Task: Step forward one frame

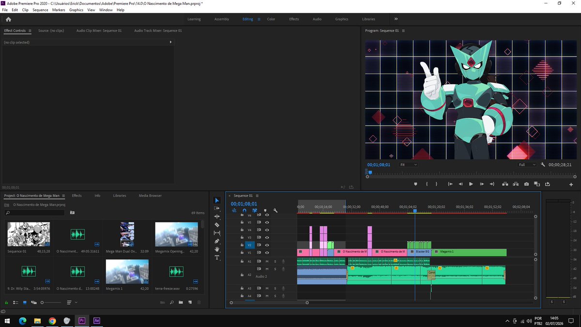Action: click(x=482, y=184)
